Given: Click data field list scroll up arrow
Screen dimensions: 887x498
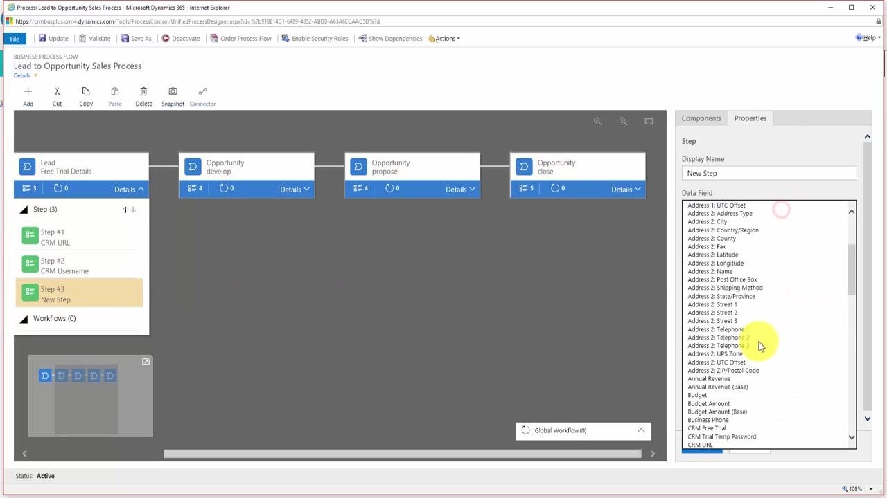Looking at the screenshot, I should tap(852, 212).
